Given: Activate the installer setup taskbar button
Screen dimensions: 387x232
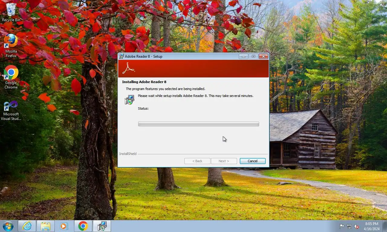Looking at the screenshot, I should (x=102, y=226).
